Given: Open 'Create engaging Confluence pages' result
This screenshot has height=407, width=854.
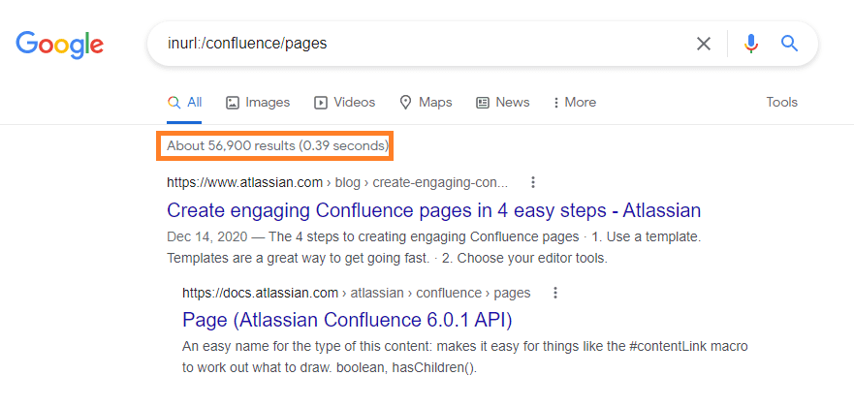Looking at the screenshot, I should (433, 210).
